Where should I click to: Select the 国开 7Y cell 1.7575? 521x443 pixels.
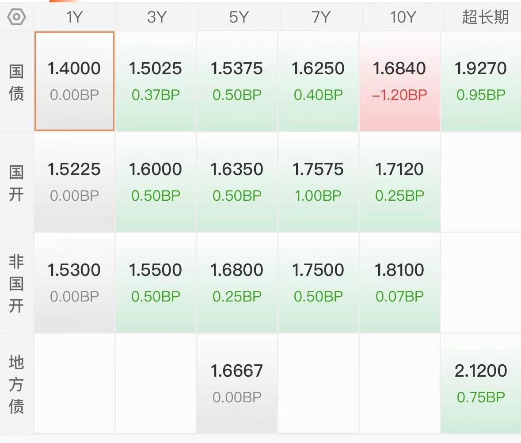point(319,182)
